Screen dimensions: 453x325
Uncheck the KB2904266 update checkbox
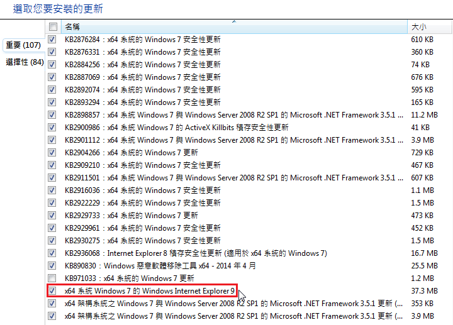pyautogui.click(x=52, y=152)
